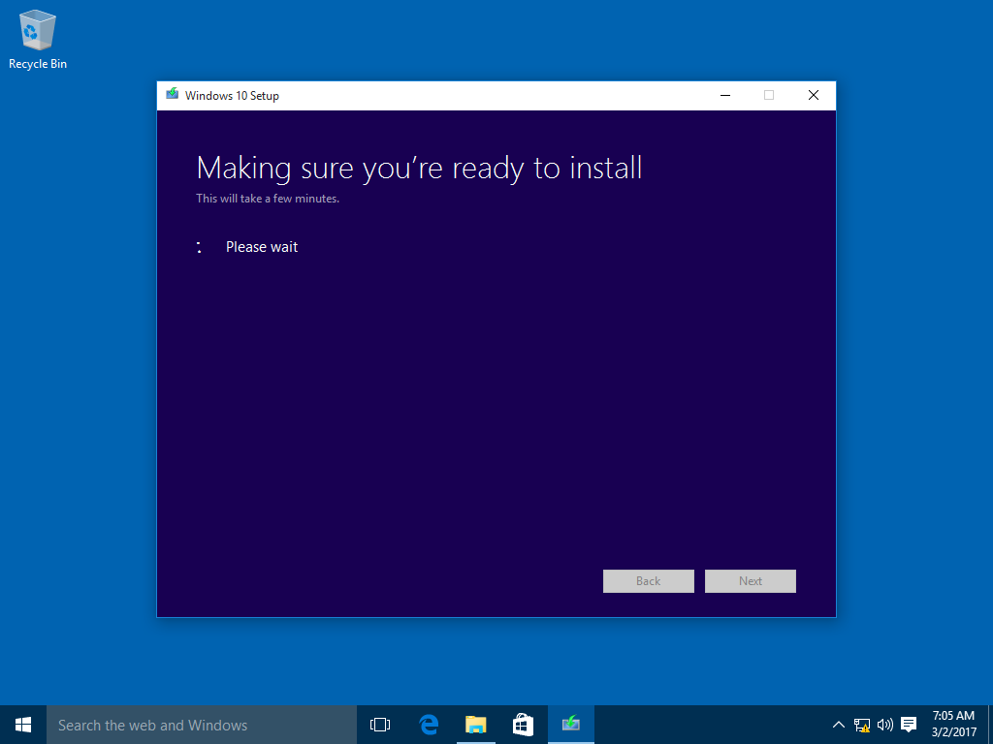This screenshot has height=744, width=993.
Task: Select the Windows 10 Setup taskbar icon
Action: click(570, 725)
